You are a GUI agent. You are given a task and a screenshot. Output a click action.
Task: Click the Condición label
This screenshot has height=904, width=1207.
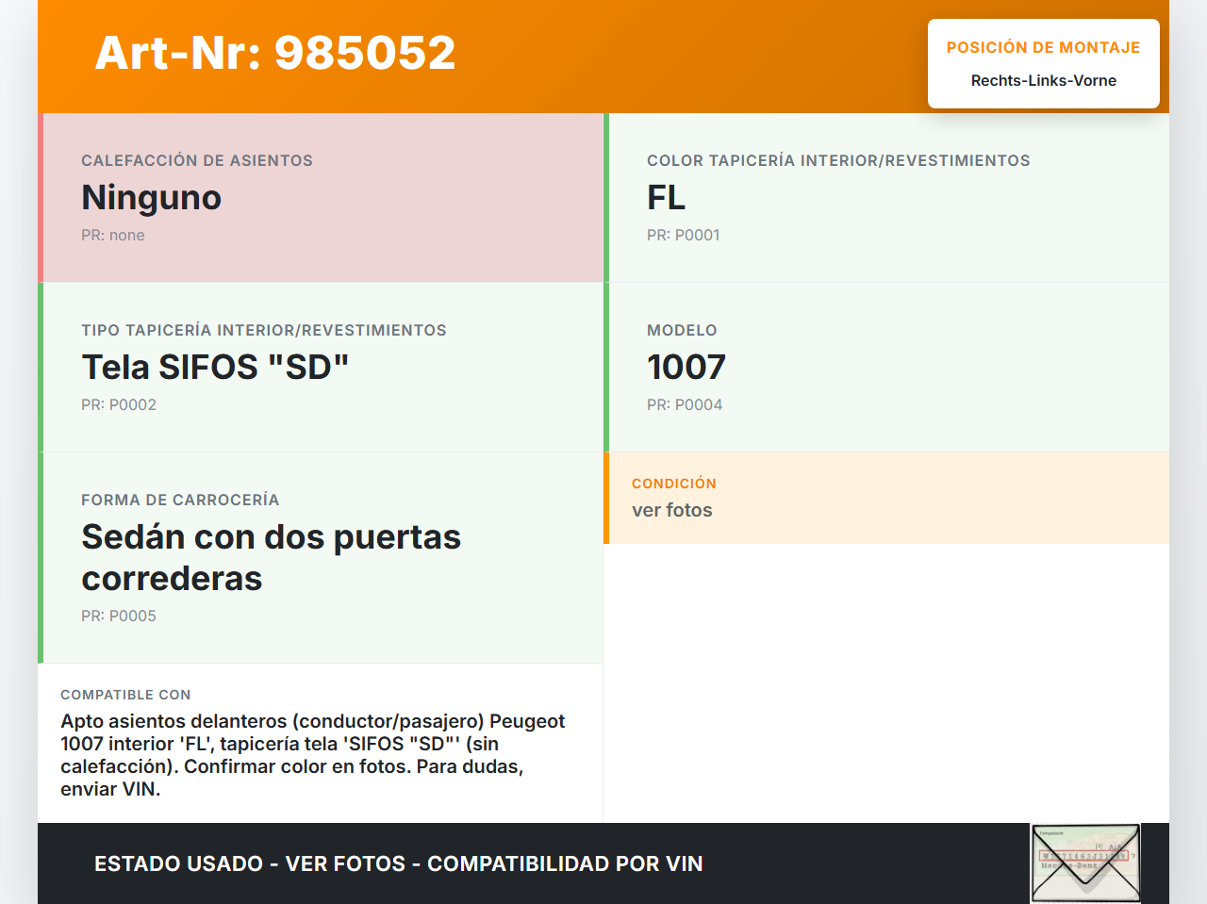pos(673,484)
